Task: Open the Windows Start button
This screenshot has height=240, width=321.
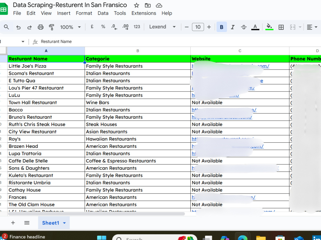Action: pos(101,238)
